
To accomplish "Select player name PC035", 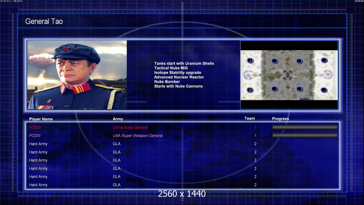I will tap(35, 127).
